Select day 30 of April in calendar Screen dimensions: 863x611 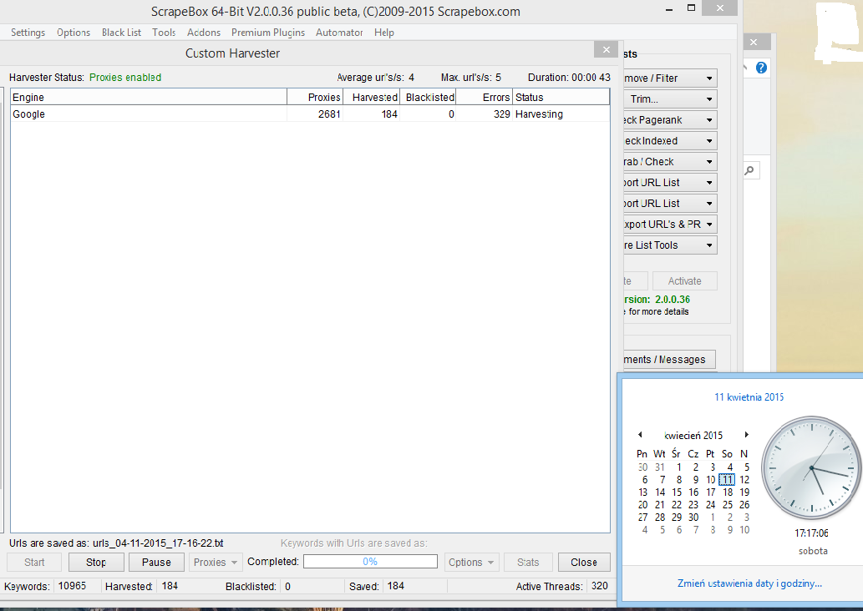(693, 518)
